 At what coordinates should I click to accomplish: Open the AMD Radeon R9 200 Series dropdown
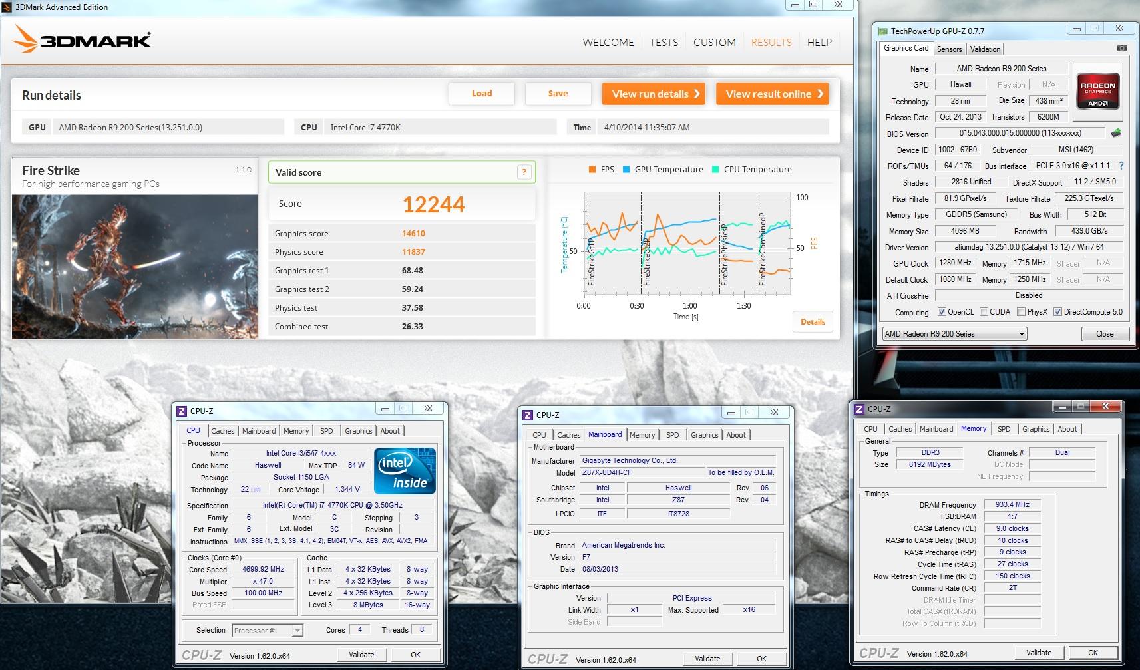click(954, 334)
